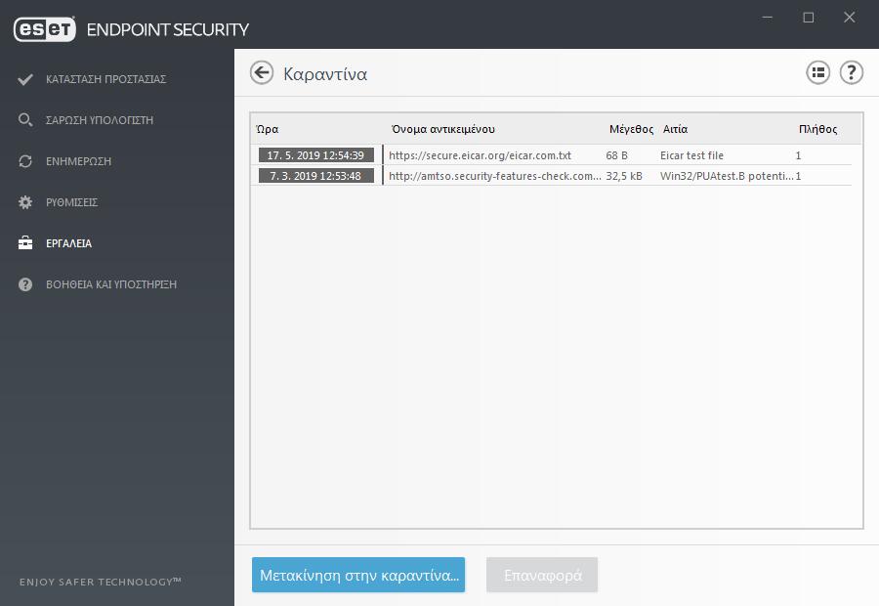Open the list view options icon
Image resolution: width=879 pixels, height=606 pixels.
click(x=817, y=73)
